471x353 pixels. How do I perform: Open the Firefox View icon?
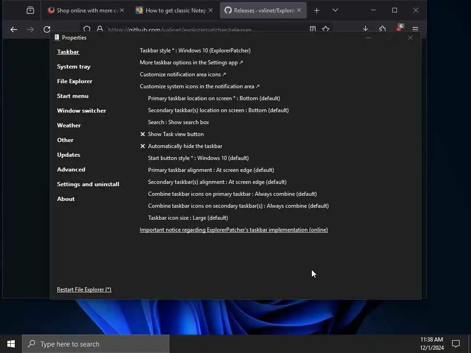tap(30, 11)
